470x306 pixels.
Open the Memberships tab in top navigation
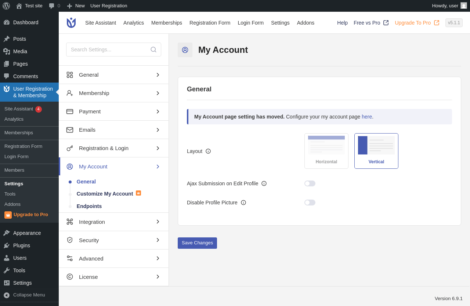pos(167,23)
